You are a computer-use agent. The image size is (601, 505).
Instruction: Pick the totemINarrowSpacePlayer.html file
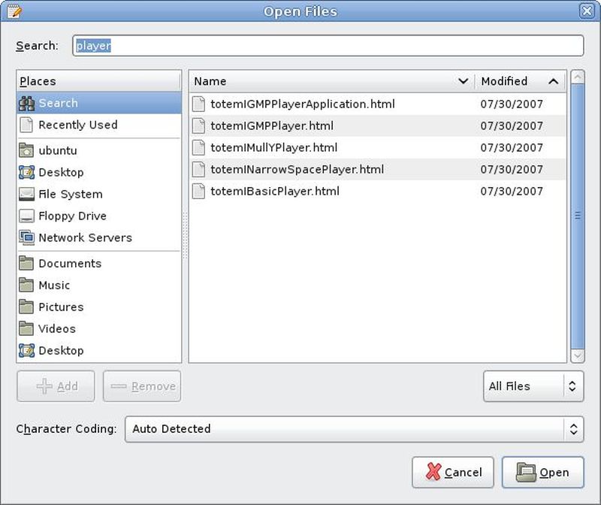297,170
